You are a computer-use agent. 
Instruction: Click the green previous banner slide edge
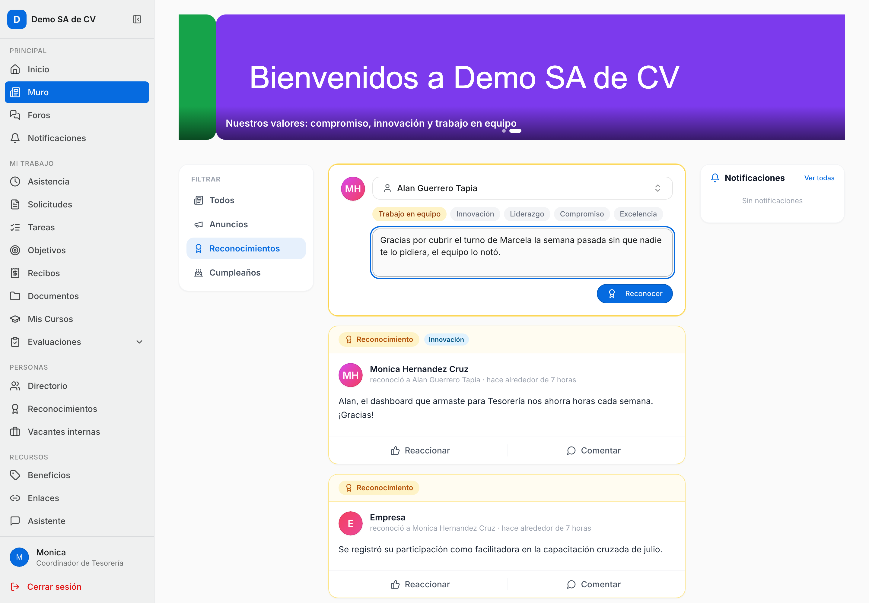point(197,77)
